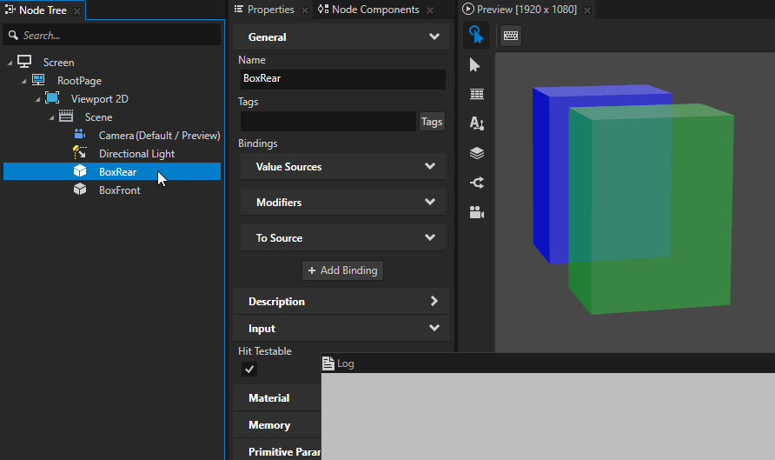Click the trajectory arrow tool icon
The height and width of the screenshot is (460, 775).
coord(476,183)
